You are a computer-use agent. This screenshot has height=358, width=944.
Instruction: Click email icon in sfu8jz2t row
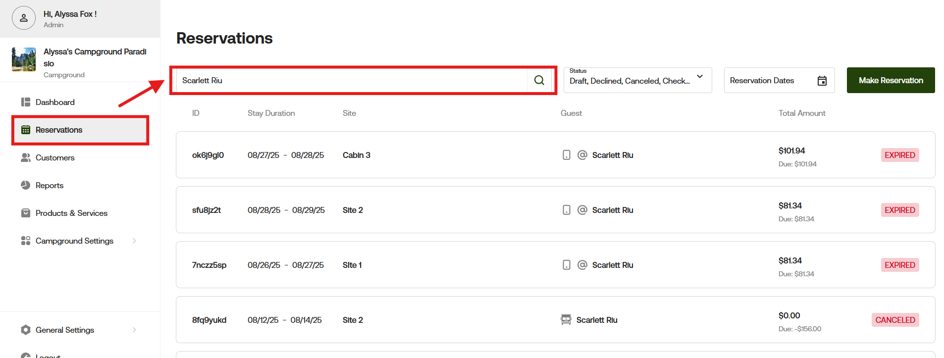coord(582,210)
